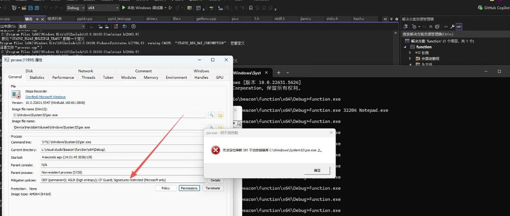Click the bookmark icon in Visual Studio toolbar
The width and height of the screenshot is (510, 216).
tap(251, 8)
